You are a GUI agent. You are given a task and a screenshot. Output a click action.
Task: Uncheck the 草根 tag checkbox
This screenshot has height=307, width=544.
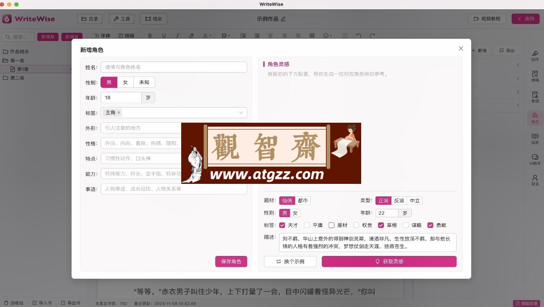click(x=381, y=225)
